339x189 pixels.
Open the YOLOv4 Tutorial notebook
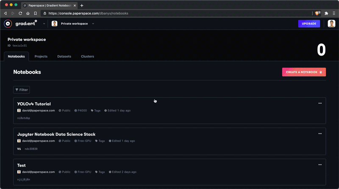tap(34, 104)
